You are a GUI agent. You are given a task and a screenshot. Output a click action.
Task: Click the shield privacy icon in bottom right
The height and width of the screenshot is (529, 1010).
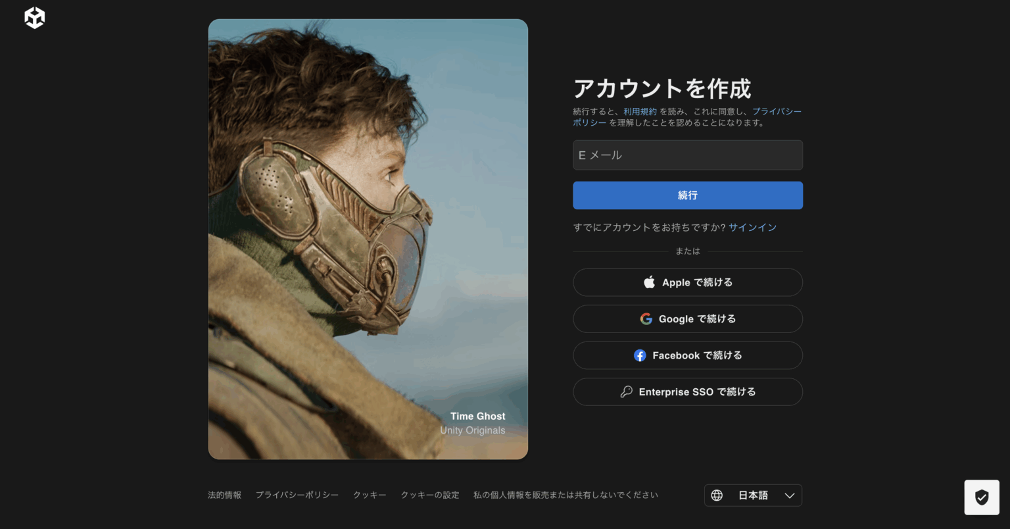click(x=981, y=497)
